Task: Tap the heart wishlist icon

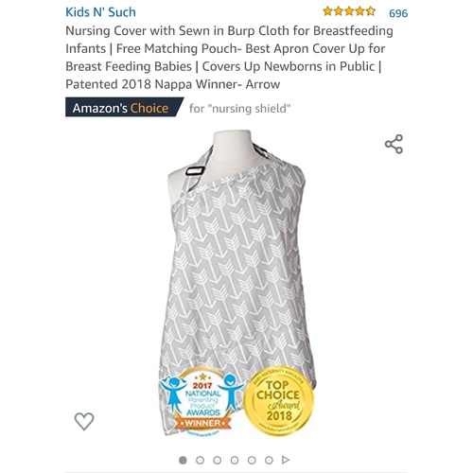Action: (84, 421)
